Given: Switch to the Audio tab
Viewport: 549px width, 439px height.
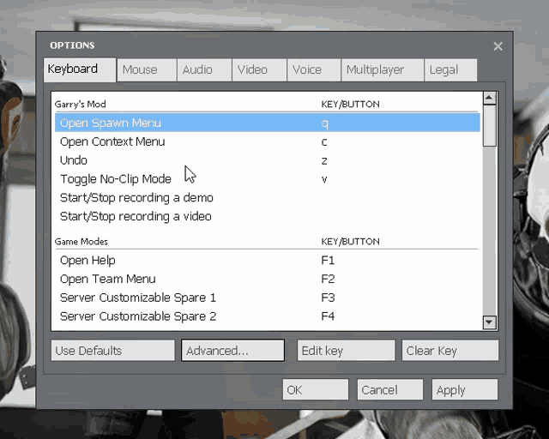Looking at the screenshot, I should click(x=204, y=70).
